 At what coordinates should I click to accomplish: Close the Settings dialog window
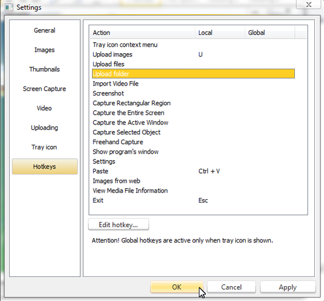pyautogui.click(x=308, y=5)
